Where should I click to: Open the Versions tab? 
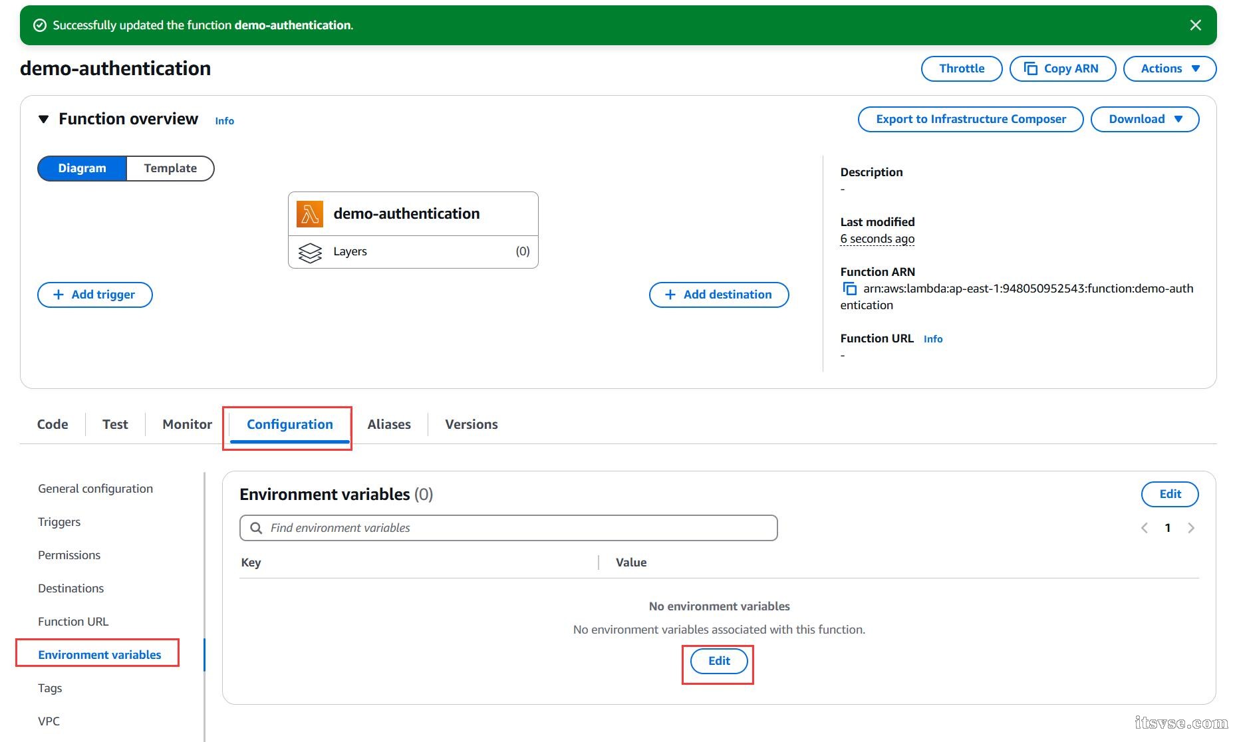pos(472,424)
